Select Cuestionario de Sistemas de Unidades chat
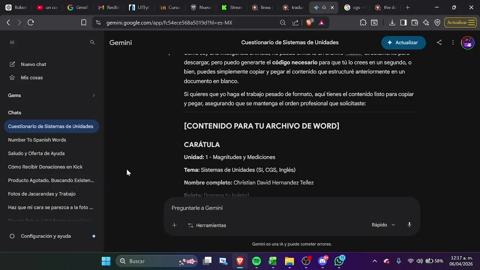Image resolution: width=480 pixels, height=270 pixels. click(x=51, y=126)
